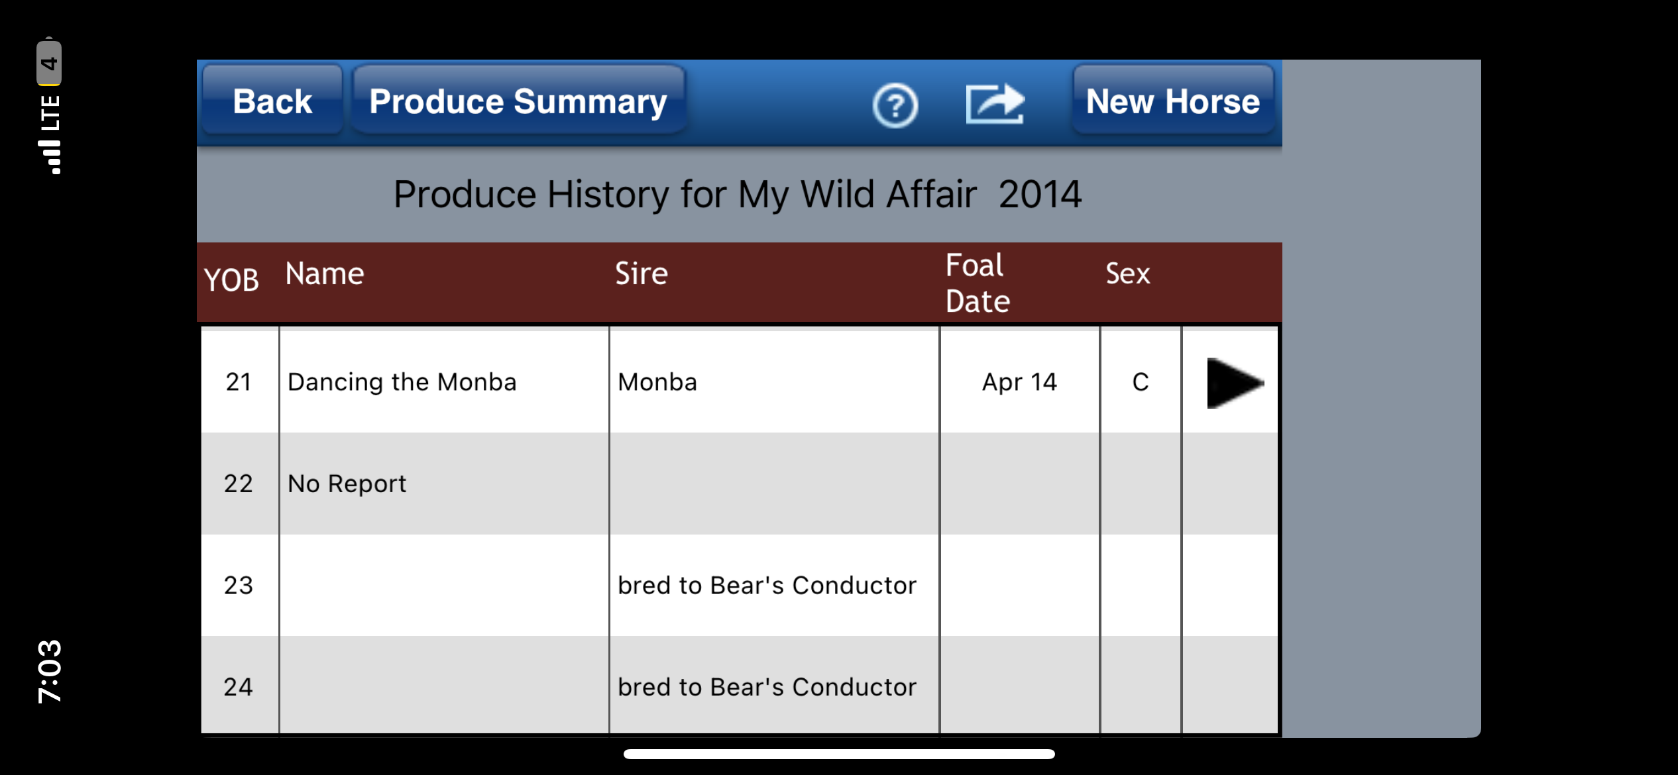Go back using the Back button

pos(272,101)
